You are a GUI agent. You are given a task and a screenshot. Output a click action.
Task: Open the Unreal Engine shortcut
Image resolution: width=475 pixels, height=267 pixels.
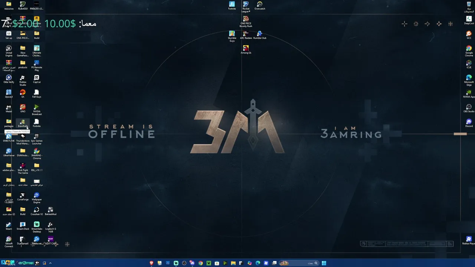[x=9, y=51]
